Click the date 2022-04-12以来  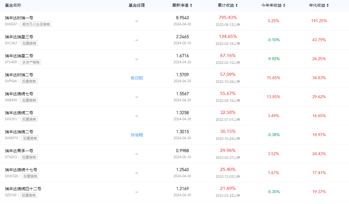point(228,25)
